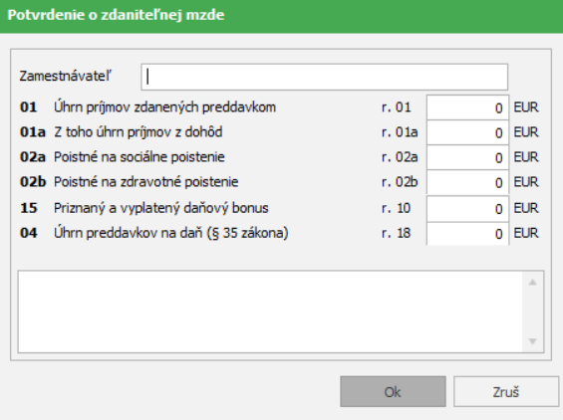
Task: Click the r. 10 tax bonus field
Action: pyautogui.click(x=467, y=209)
